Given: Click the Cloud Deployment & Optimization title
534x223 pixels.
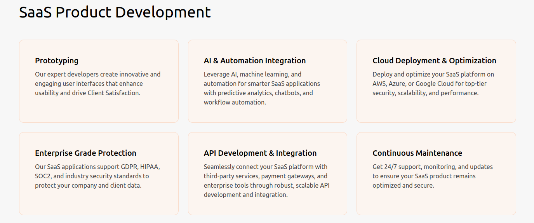Looking at the screenshot, I should pos(434,61).
